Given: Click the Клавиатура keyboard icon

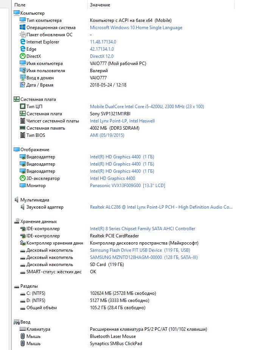Looking at the screenshot, I should coord(23,329).
